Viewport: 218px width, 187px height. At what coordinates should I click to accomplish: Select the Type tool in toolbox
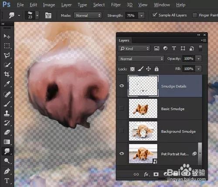tap(7, 181)
